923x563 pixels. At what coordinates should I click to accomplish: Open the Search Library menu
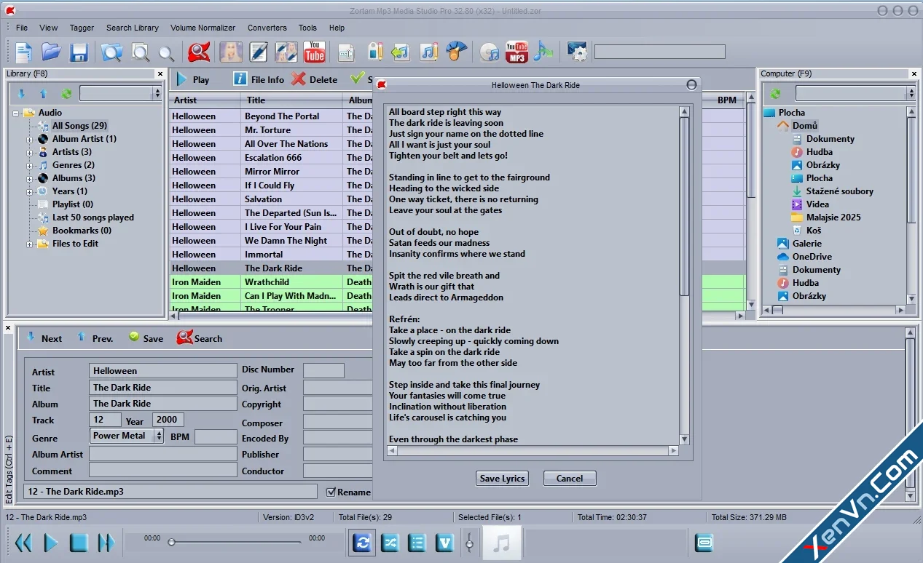[133, 28]
